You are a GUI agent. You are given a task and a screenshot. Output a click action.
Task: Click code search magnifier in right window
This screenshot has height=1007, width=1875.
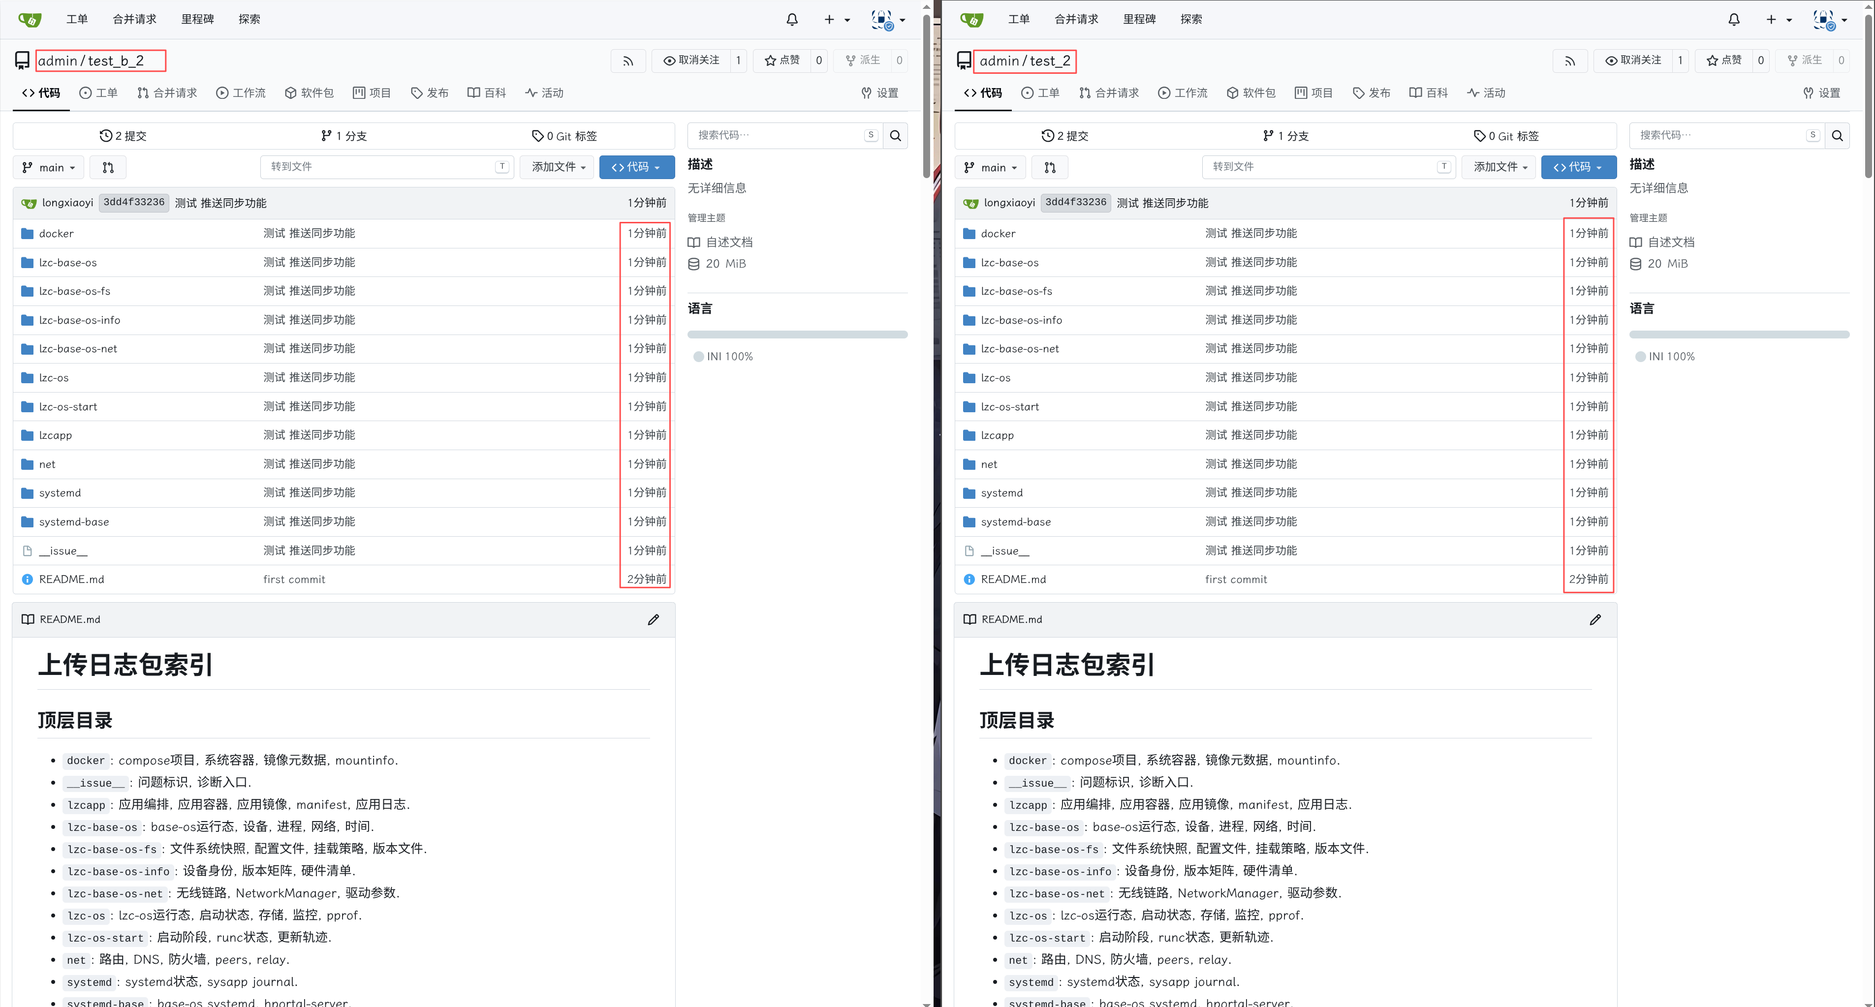coord(1837,136)
